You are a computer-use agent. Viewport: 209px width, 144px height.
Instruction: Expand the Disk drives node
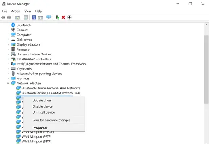8,40
